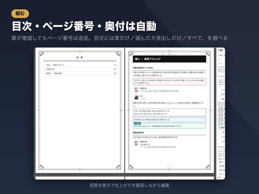The image size is (259, 194).
Task: Select the page number P. 4 in contents
Action: point(115,69)
